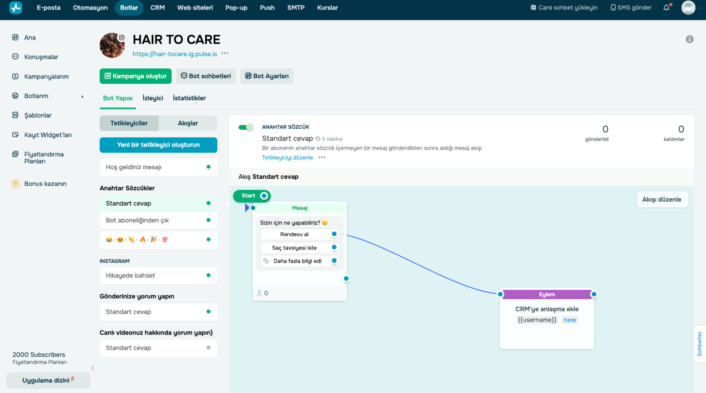
Task: Open Konuşmalar in the sidebar
Action: pos(41,57)
